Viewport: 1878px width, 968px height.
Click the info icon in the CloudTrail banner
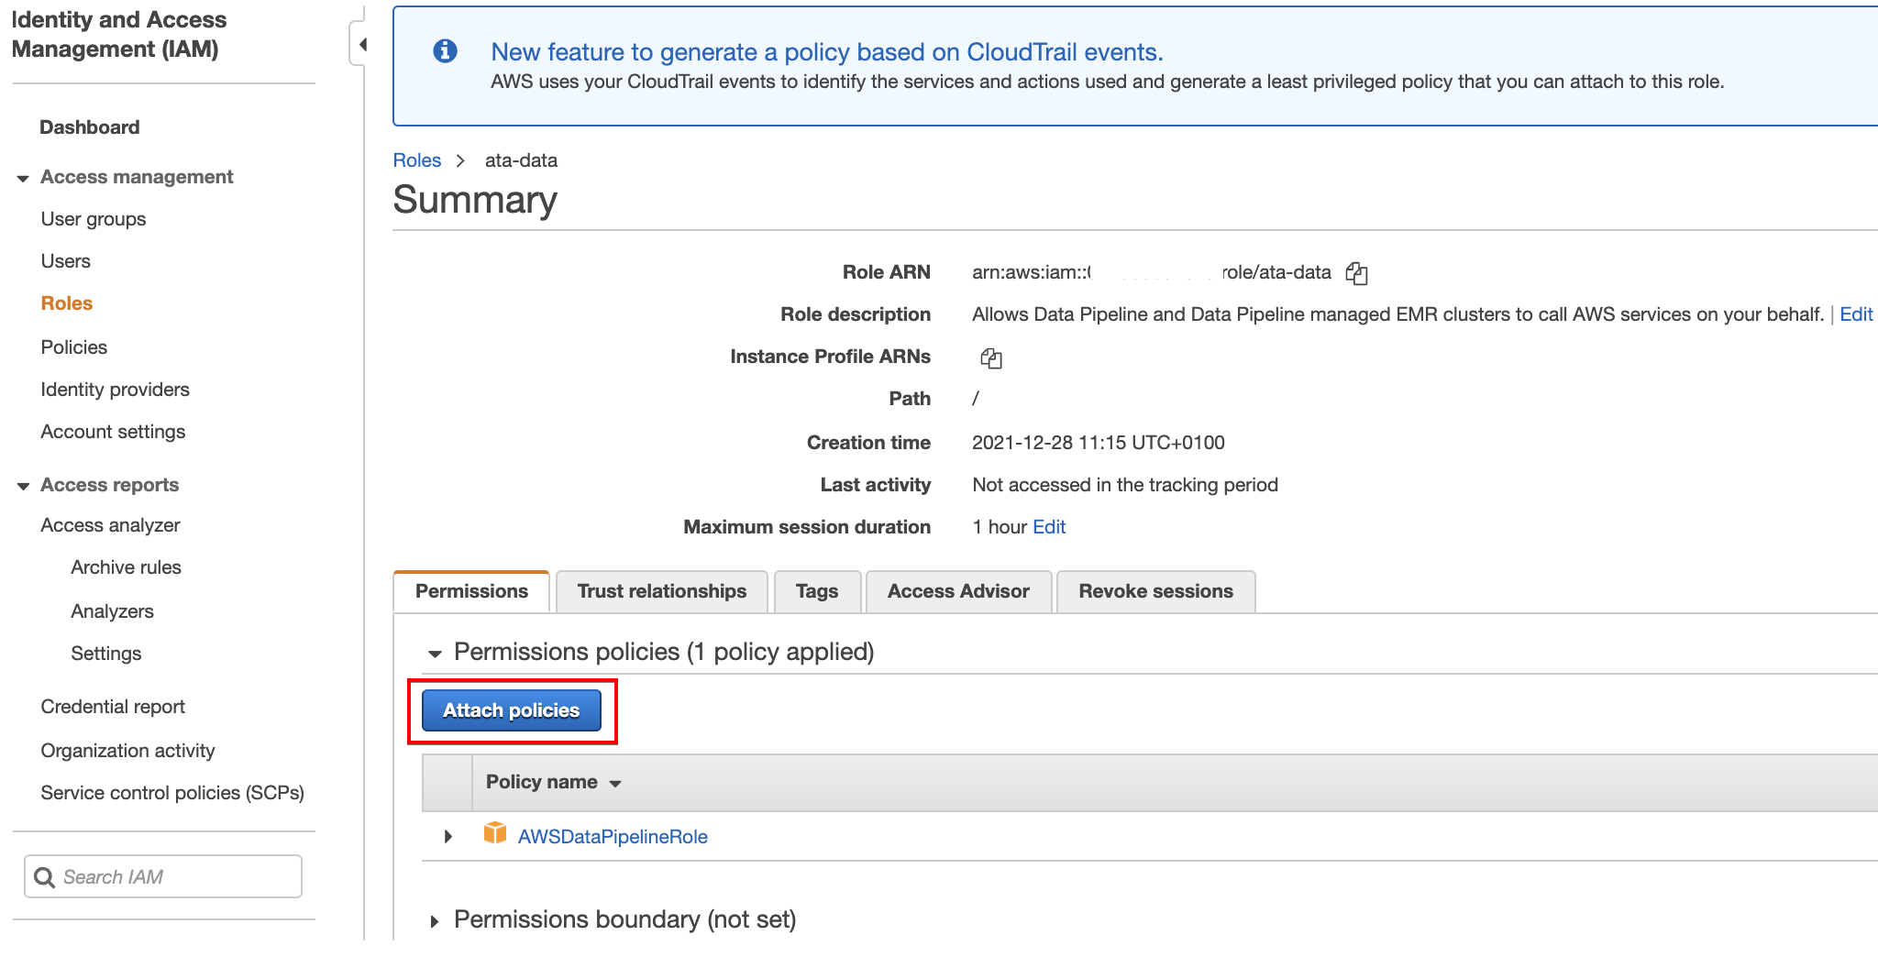445,51
